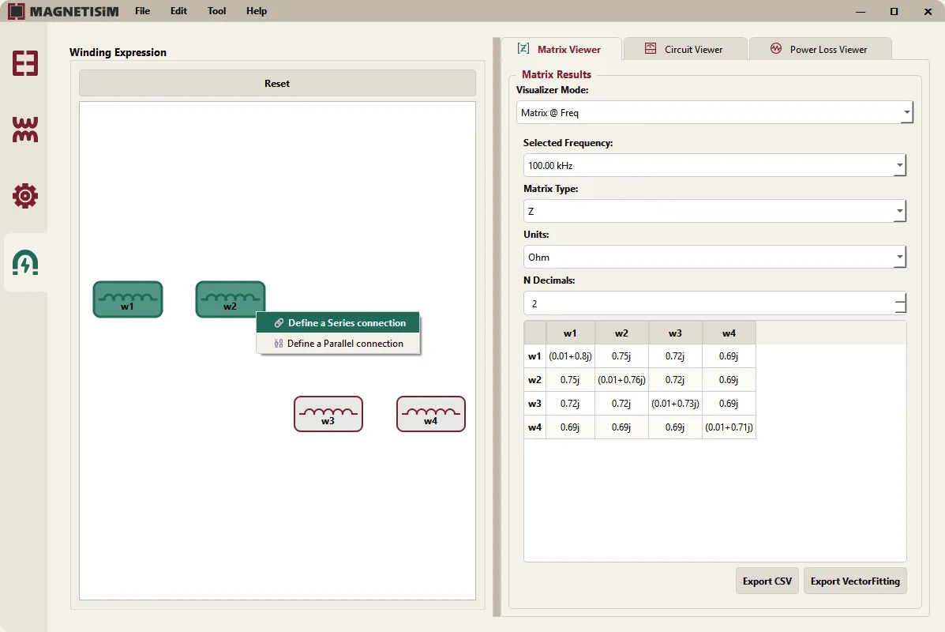Screen dimensions: 945x632
Task: Click the Circuit Viewer tab icon
Action: 651,49
